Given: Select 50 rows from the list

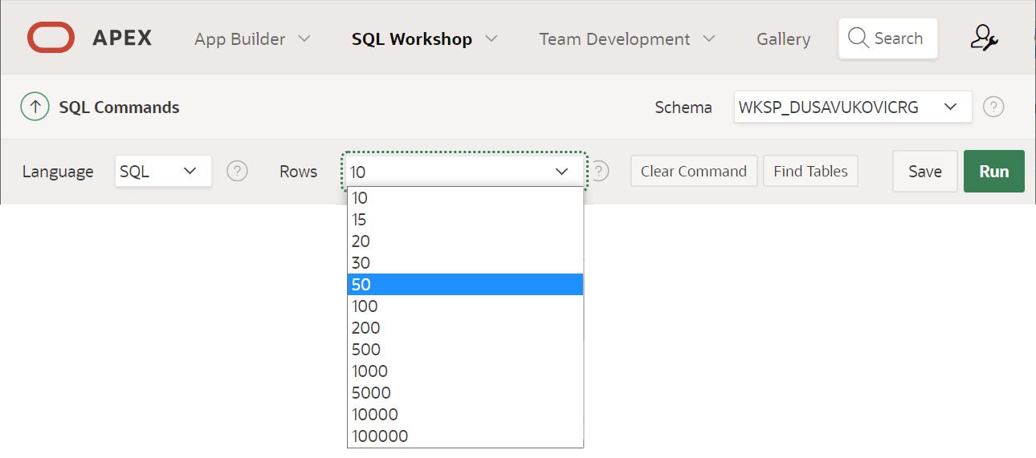Looking at the screenshot, I should coord(464,285).
